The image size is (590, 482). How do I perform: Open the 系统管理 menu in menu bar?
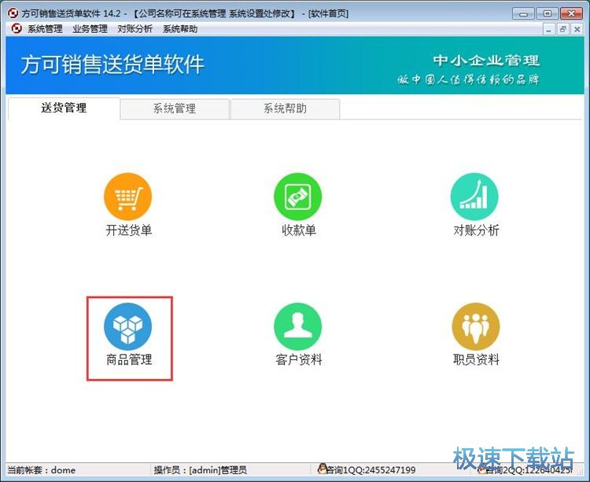point(45,29)
